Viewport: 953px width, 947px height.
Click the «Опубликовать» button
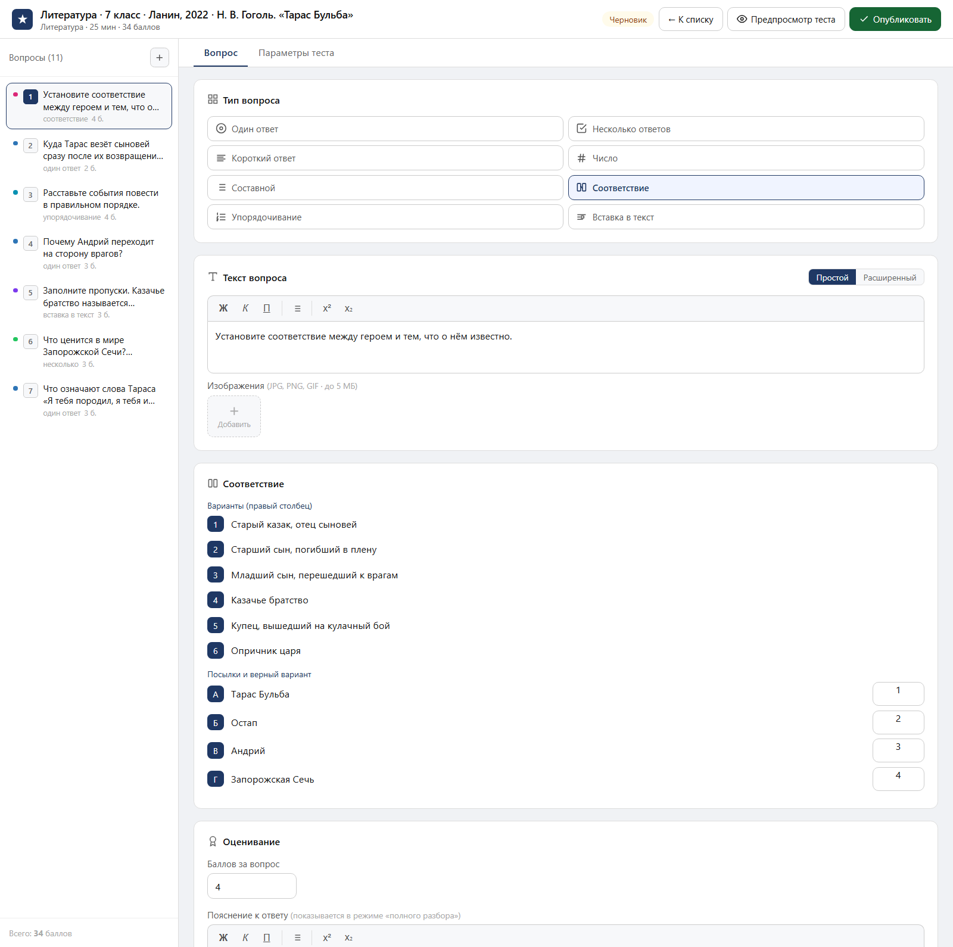[895, 20]
